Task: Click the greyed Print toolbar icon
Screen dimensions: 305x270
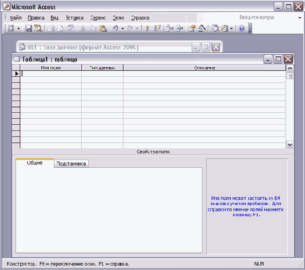Action: [x=51, y=28]
